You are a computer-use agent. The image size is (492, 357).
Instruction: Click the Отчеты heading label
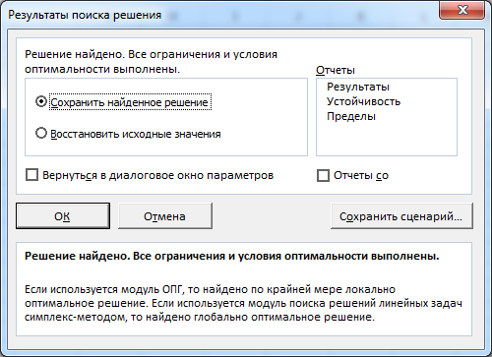(x=336, y=70)
